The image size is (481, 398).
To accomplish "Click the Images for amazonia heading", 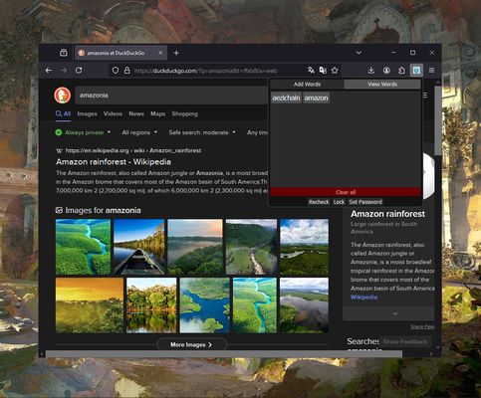I will [103, 210].
